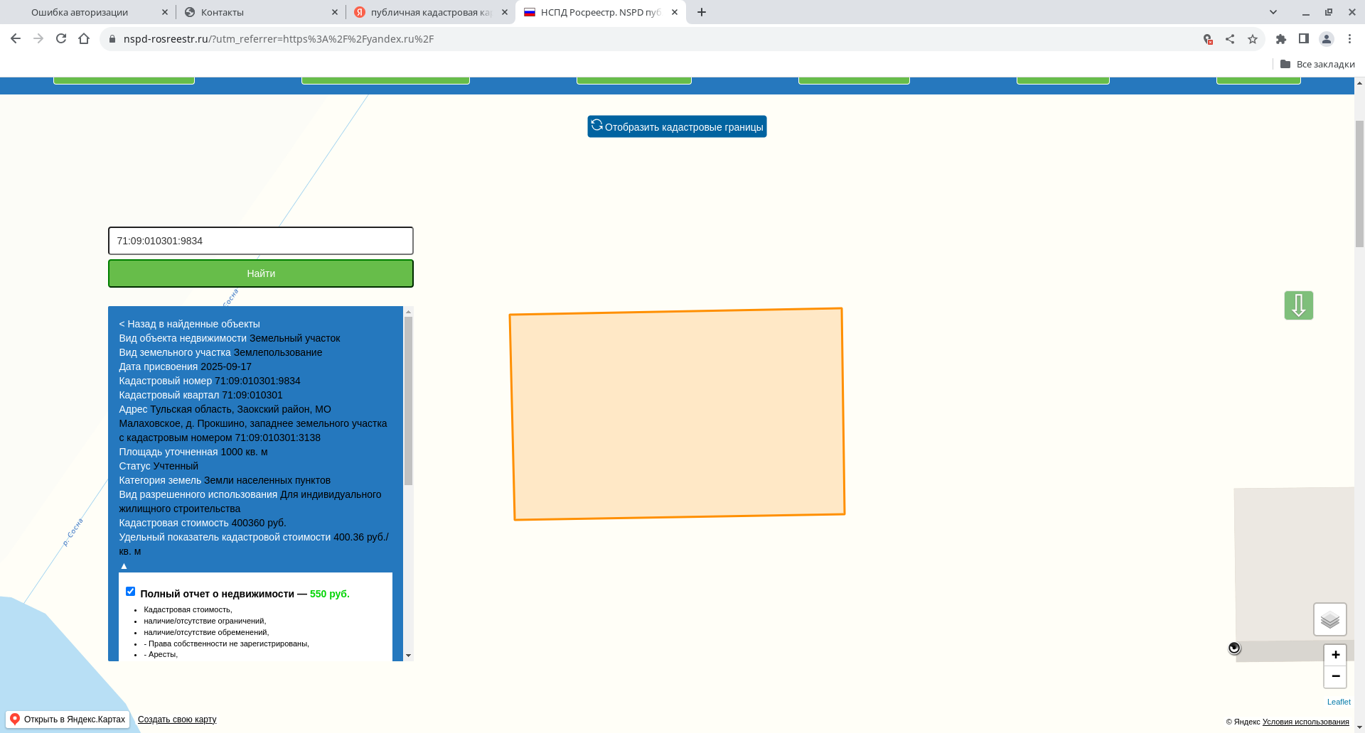Switch to the Контакты tab
Viewport: 1365px width, 733px height.
[256, 12]
